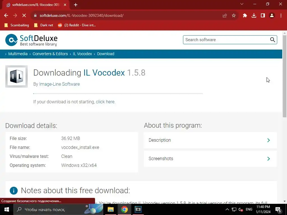Open the Chrome profile avatar
This screenshot has width=287, height=215.
[272, 16]
